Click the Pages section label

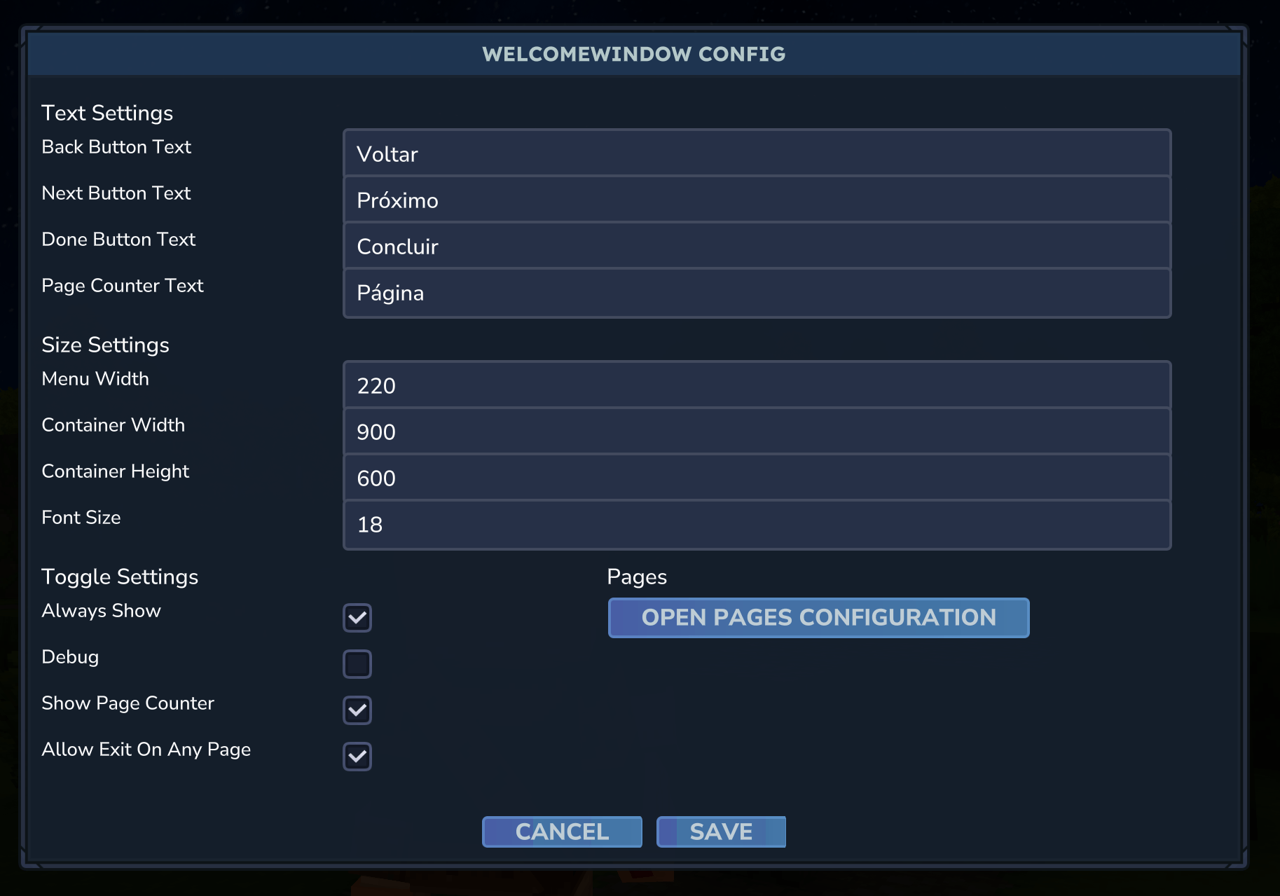coord(636,577)
